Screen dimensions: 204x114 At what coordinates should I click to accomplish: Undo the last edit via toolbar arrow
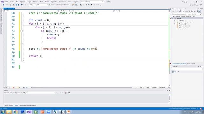[x=22, y=5]
